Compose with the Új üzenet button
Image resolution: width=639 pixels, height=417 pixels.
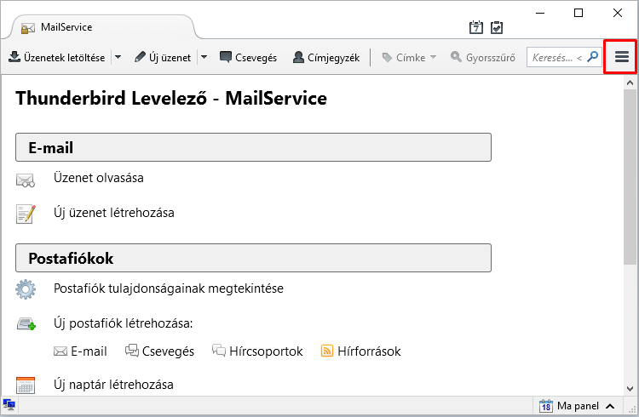tap(163, 57)
